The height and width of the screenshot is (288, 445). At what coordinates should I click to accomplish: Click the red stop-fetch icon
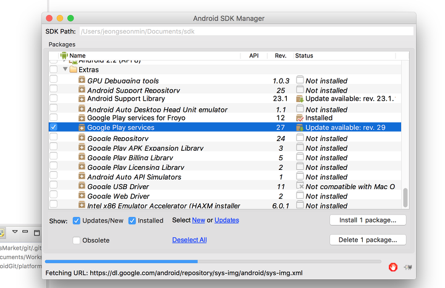click(x=393, y=267)
